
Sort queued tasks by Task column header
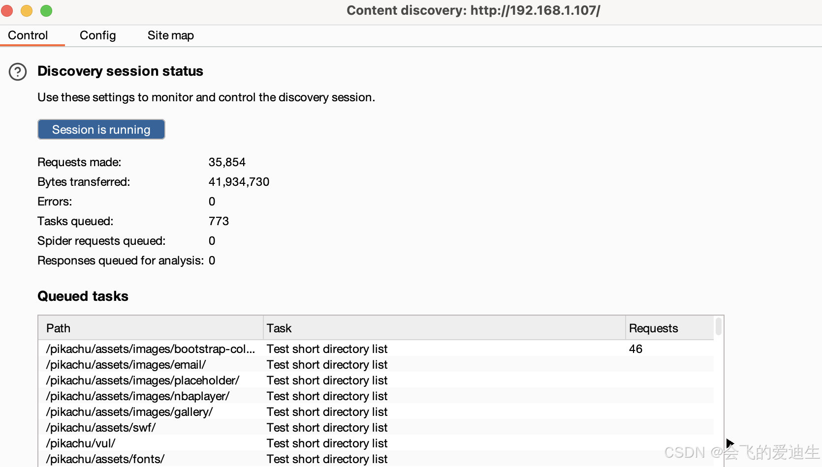(x=444, y=328)
